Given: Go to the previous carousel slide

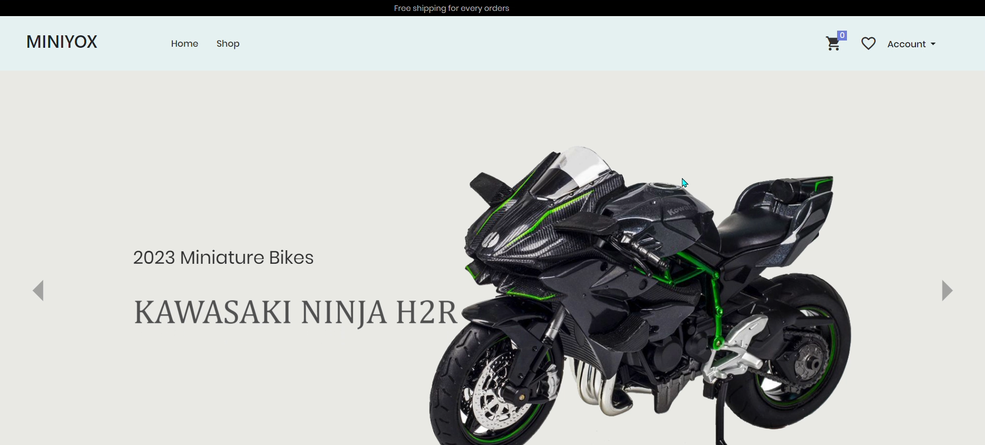Looking at the screenshot, I should [x=38, y=290].
